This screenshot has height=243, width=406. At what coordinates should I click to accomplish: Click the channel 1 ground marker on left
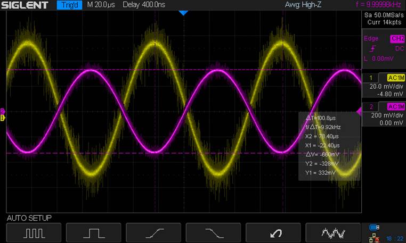2,118
